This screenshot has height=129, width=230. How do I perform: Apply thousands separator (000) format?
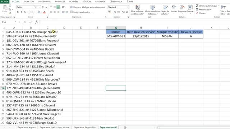[x=119, y=12]
